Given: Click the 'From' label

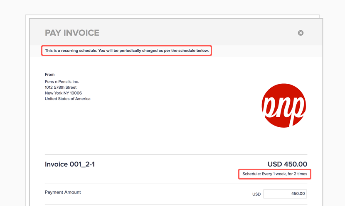Looking at the screenshot, I should (x=50, y=74).
